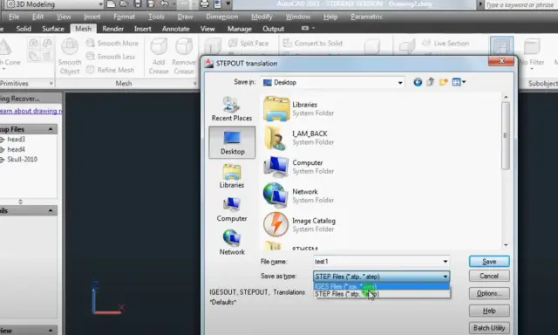
Task: Open the Parametric menu
Action: tap(366, 17)
